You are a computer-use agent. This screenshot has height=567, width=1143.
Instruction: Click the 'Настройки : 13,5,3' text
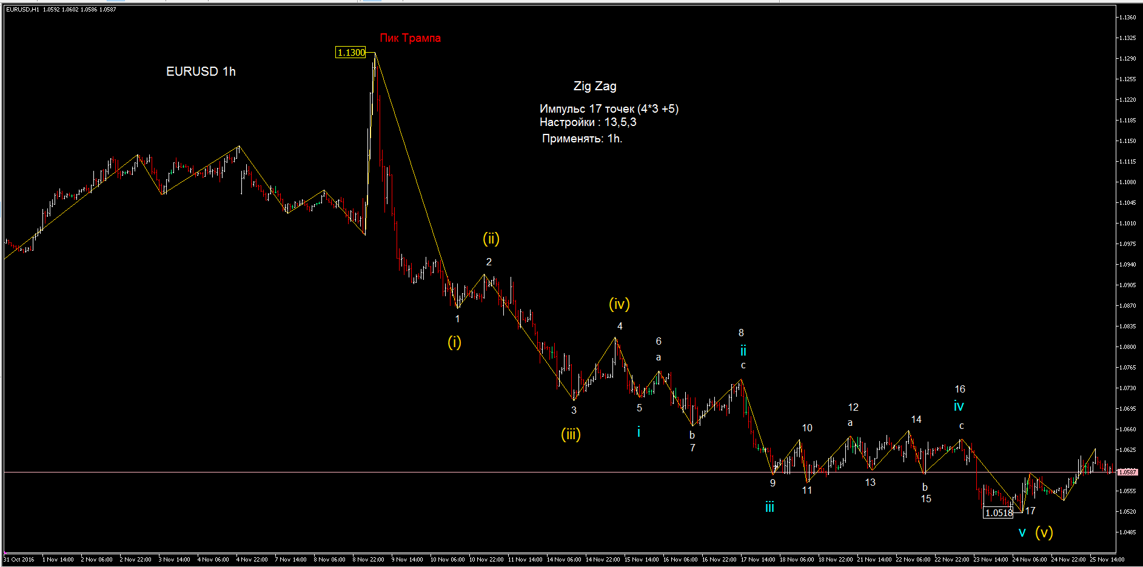point(588,122)
